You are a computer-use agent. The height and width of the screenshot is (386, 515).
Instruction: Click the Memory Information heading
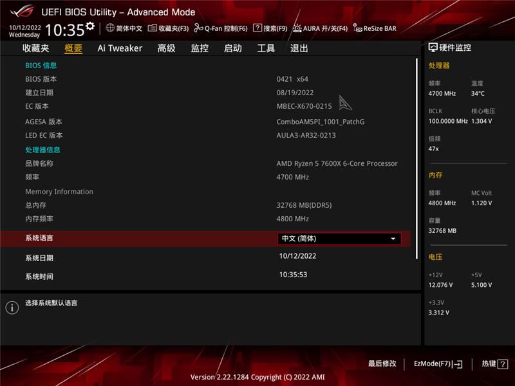click(x=59, y=192)
